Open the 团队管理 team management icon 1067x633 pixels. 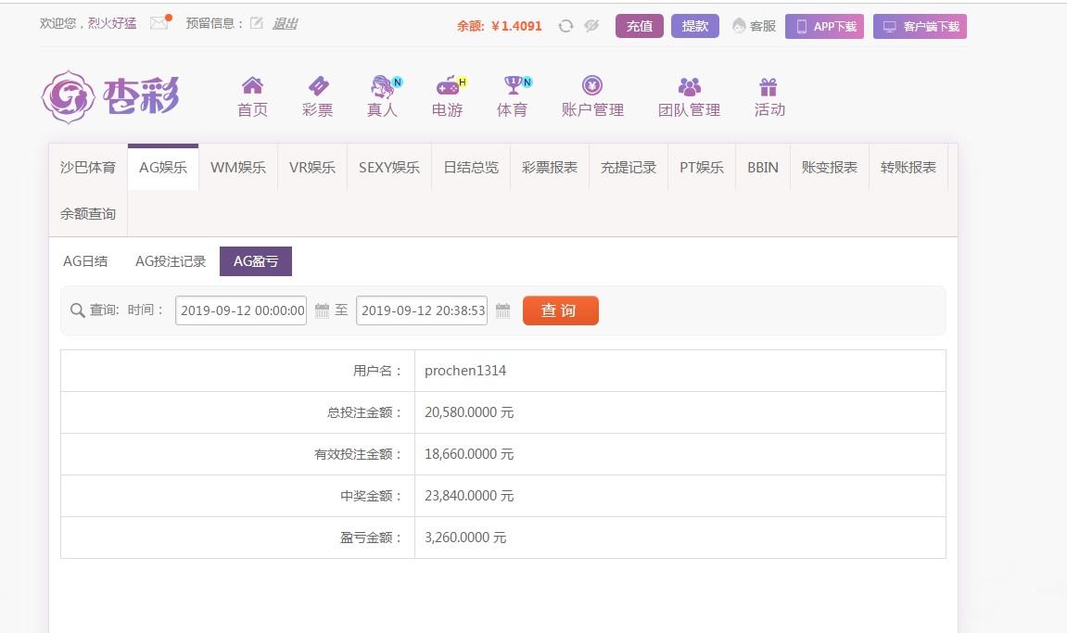pyautogui.click(x=688, y=86)
